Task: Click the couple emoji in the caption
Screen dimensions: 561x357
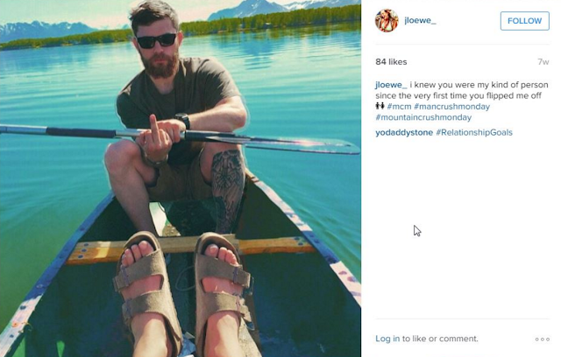Action: [x=380, y=106]
